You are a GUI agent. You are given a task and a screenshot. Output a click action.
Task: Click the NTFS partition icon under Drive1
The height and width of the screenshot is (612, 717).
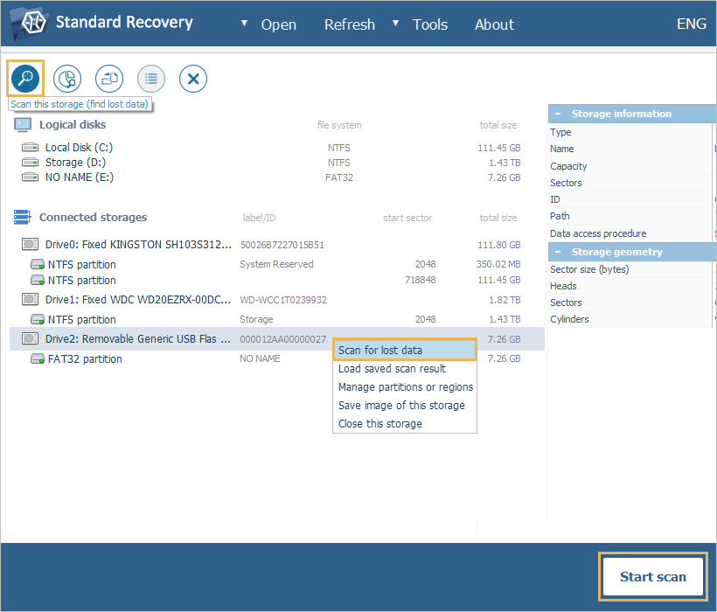click(x=38, y=319)
